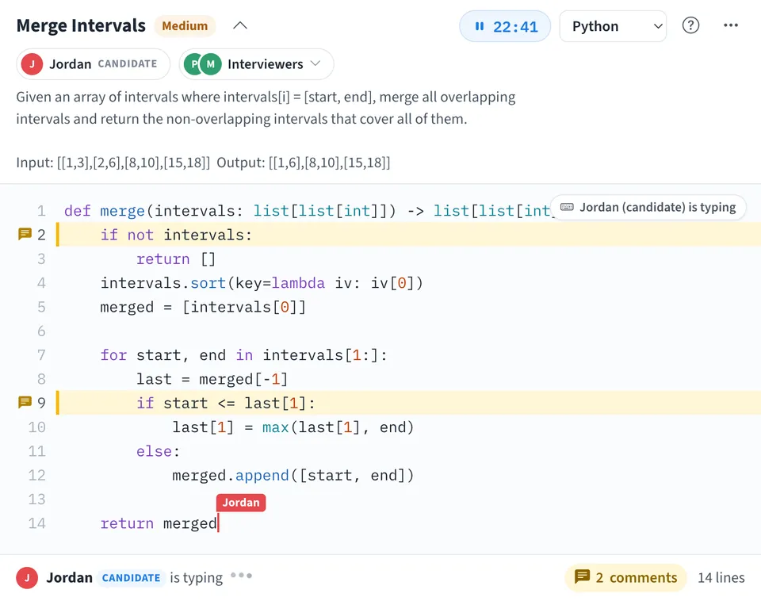Click line number 1 in the gutter
The height and width of the screenshot is (601, 761).
41,211
